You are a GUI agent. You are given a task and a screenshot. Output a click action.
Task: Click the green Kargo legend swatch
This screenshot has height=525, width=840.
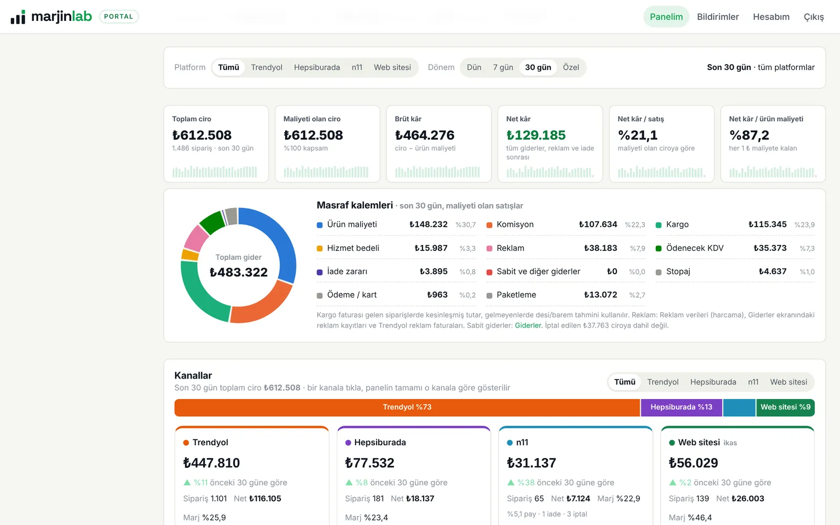pyautogui.click(x=658, y=225)
